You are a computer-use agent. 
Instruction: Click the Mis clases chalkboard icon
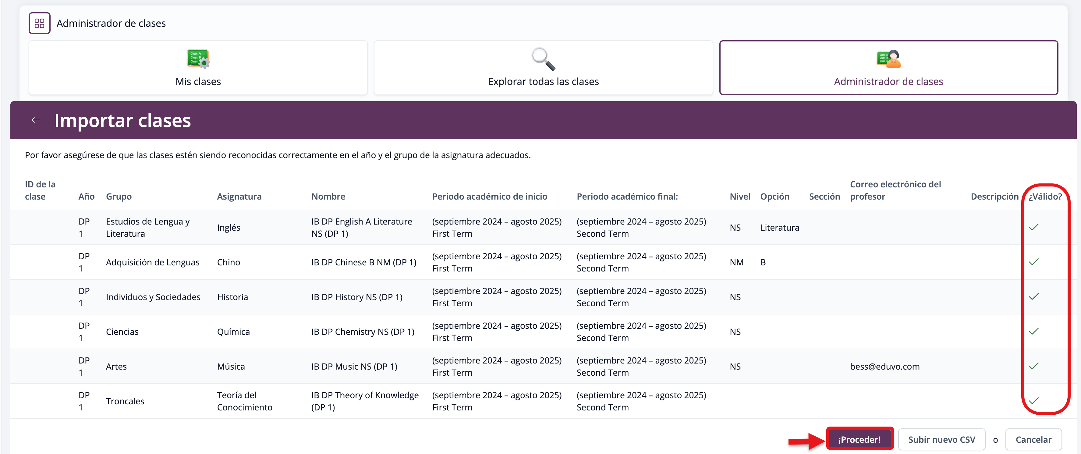[x=198, y=59]
